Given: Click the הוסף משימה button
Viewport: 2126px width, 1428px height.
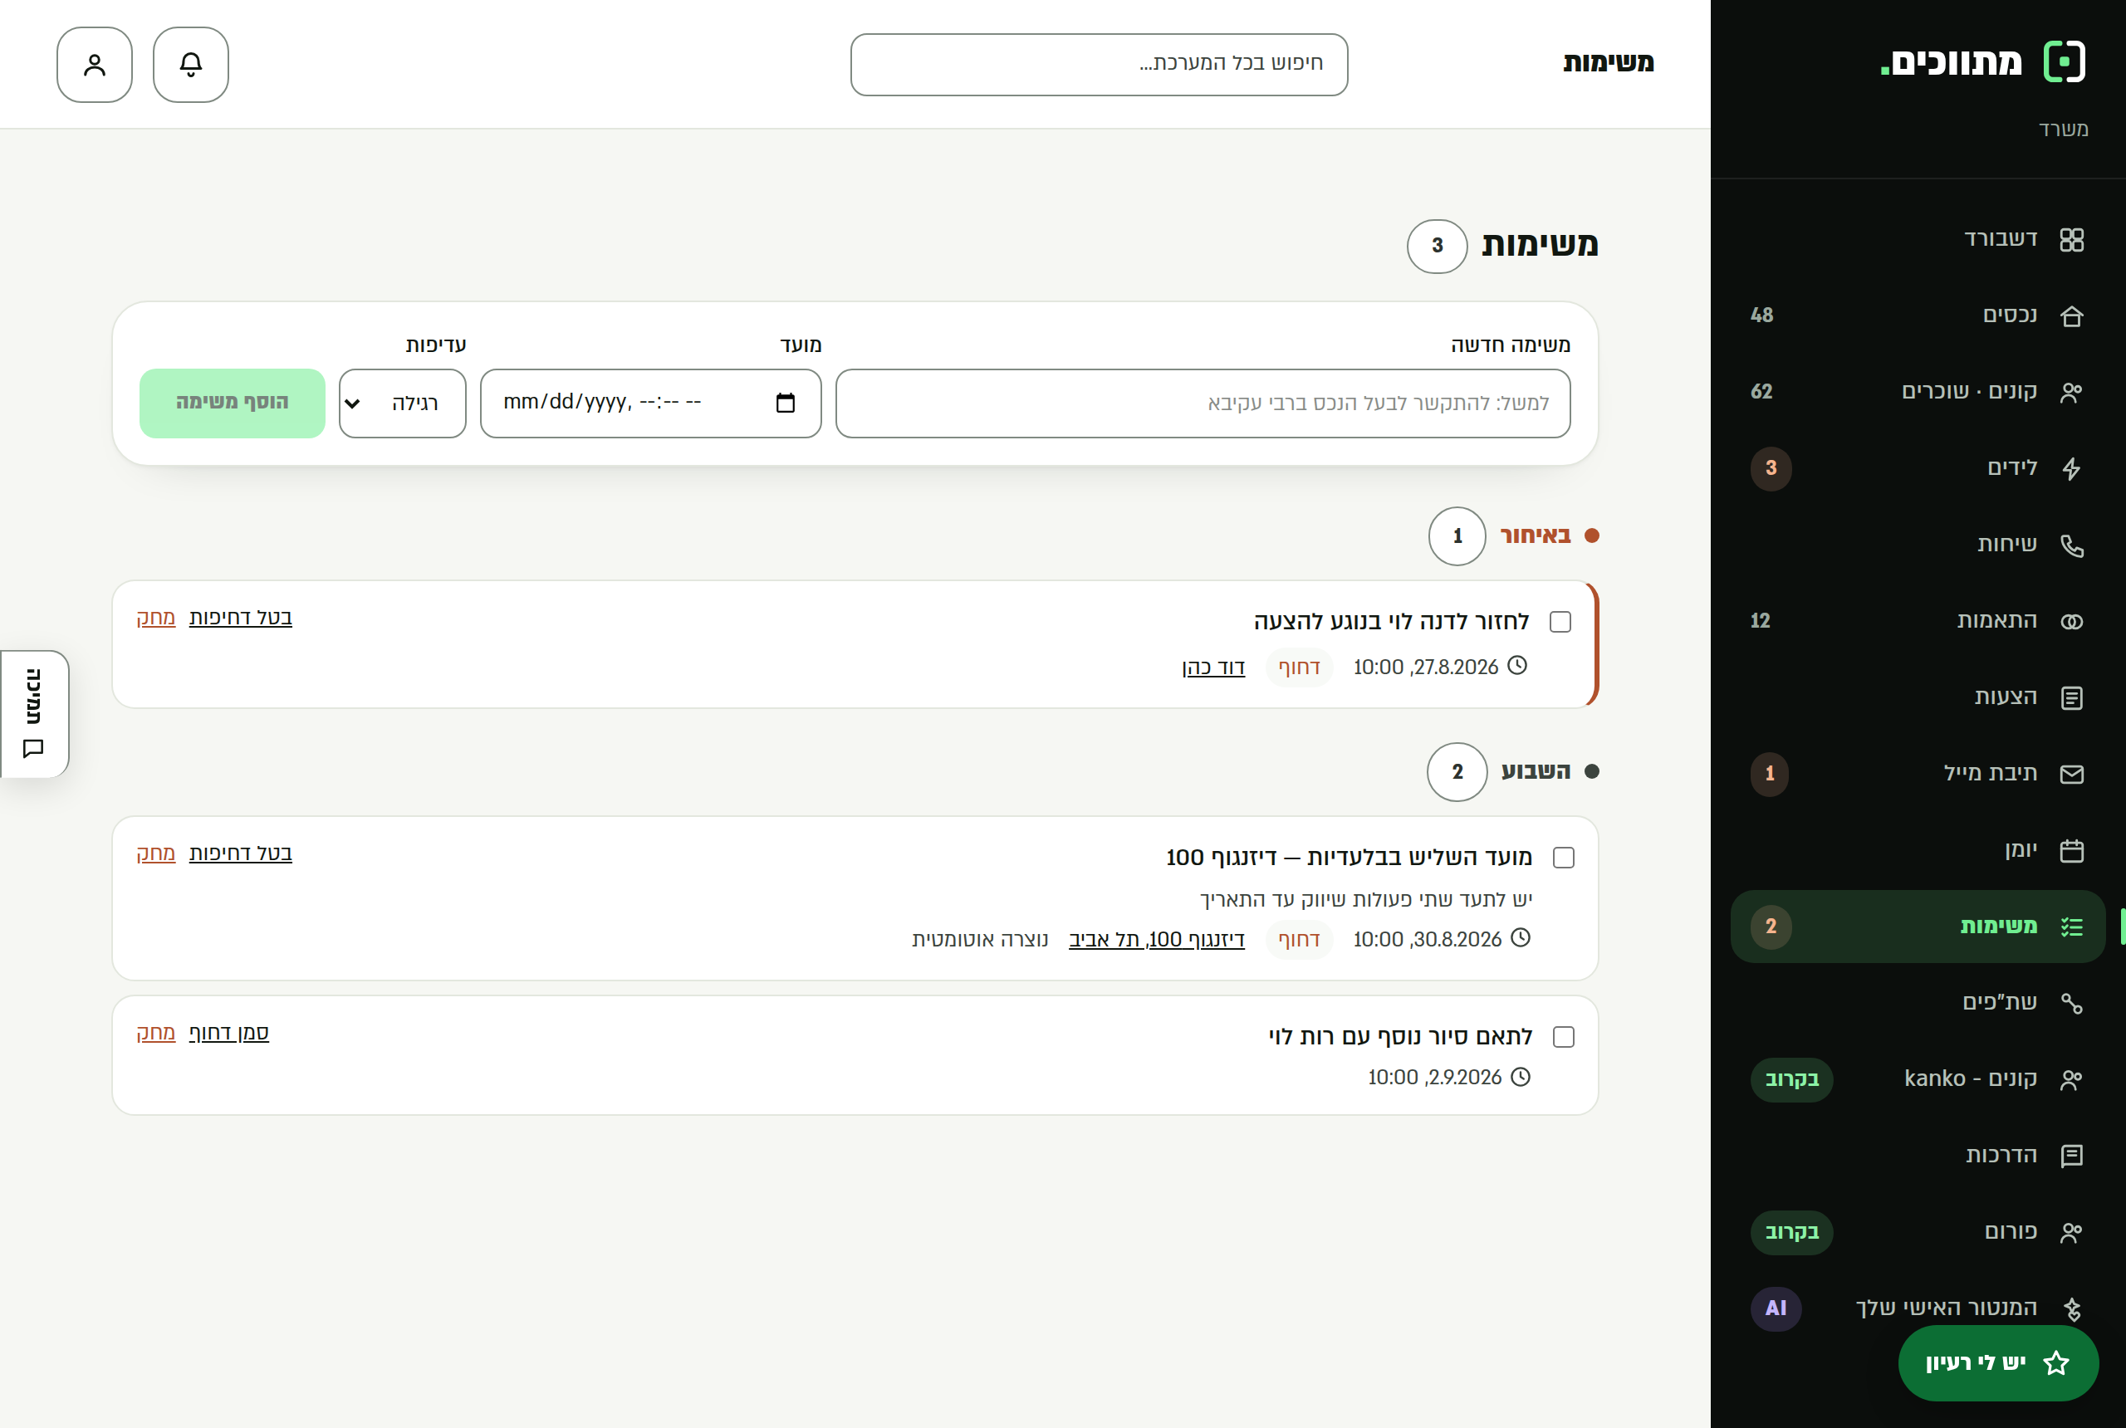Looking at the screenshot, I should (x=233, y=403).
